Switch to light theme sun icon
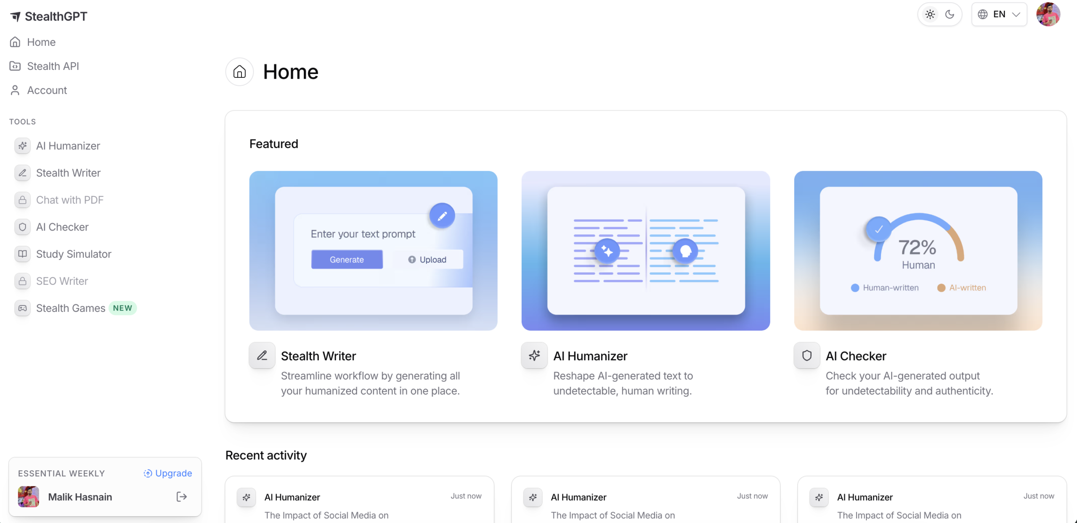 (x=930, y=14)
